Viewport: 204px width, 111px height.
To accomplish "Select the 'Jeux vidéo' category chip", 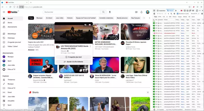I will pyautogui.click(x=59, y=18).
